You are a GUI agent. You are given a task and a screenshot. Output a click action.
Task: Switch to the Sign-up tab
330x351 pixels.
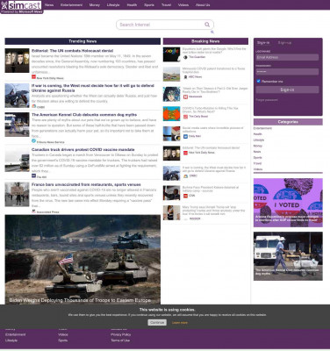(284, 43)
